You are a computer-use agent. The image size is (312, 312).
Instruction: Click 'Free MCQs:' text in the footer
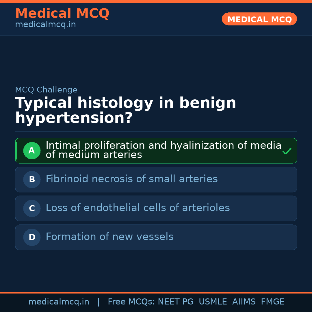(x=131, y=302)
